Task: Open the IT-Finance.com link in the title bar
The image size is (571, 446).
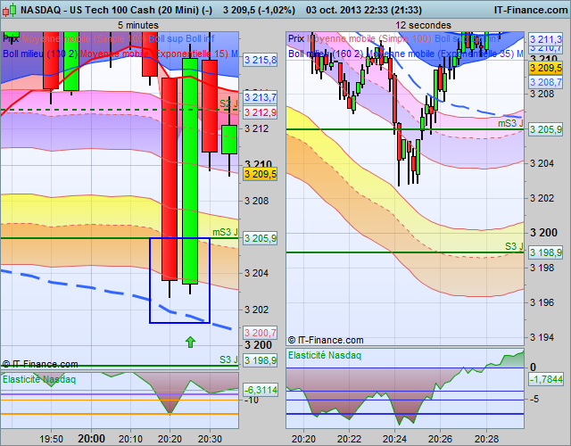Action: pyautogui.click(x=531, y=10)
